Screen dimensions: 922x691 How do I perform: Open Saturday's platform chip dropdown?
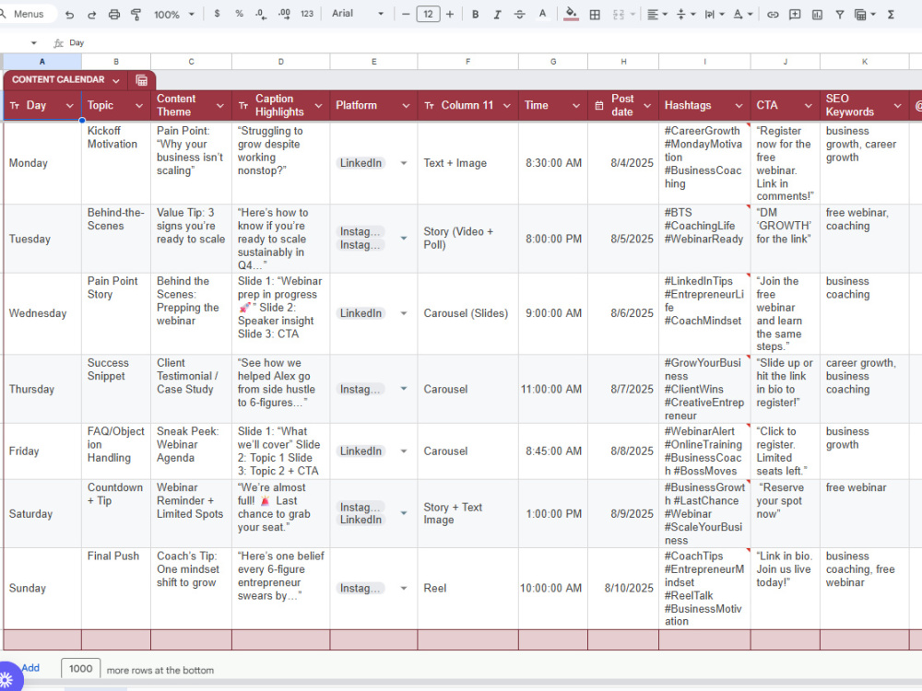[404, 513]
